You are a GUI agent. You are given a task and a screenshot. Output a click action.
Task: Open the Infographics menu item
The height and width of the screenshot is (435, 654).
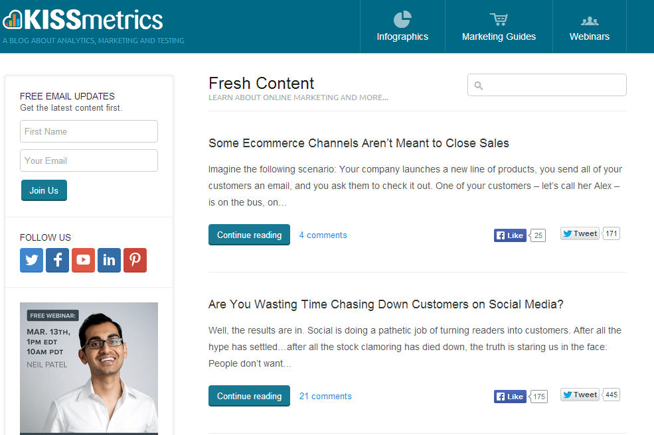pyautogui.click(x=402, y=27)
